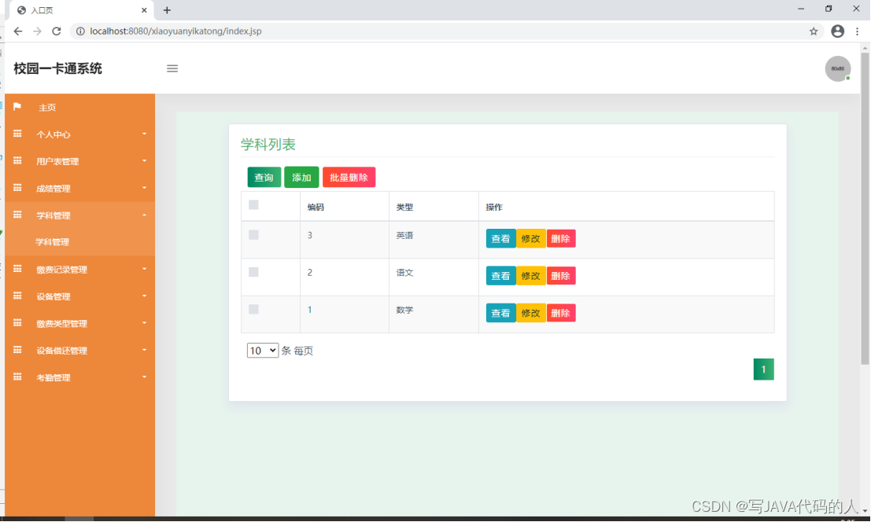Expand the 缴费类型管理 menu arrow
This screenshot has height=522, width=871.
point(144,323)
